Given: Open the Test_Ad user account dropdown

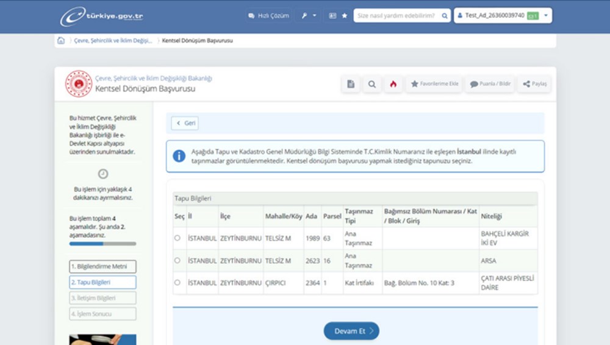Looking at the screenshot, I should tap(503, 16).
